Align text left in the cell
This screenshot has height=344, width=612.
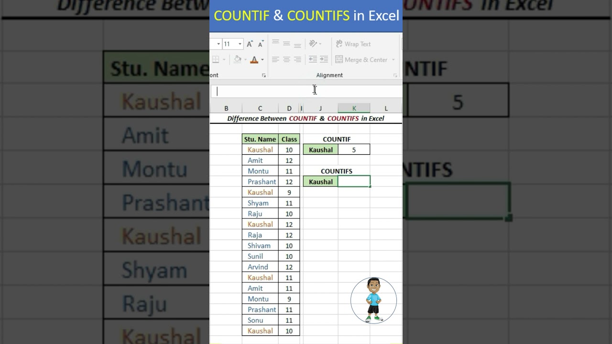pyautogui.click(x=275, y=60)
